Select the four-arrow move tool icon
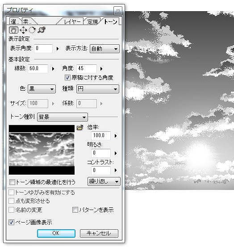Image resolution: width=234 pixels, height=248 pixels. 23,30
